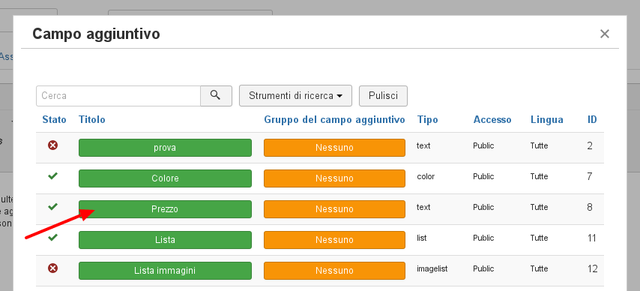Click ID 11 cell
Image resolution: width=640 pixels, height=291 pixels.
pyautogui.click(x=592, y=238)
